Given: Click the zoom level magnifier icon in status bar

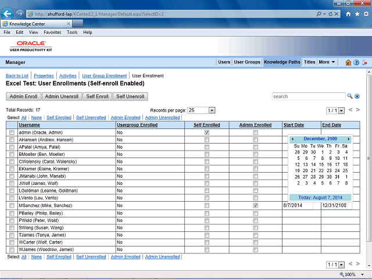Looking at the screenshot, I should tap(342, 274).
